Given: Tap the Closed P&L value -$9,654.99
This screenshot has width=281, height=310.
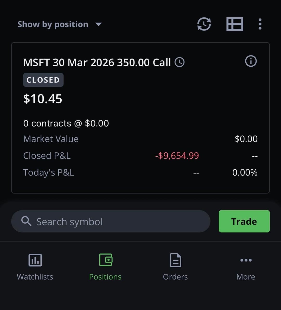Looking at the screenshot, I should 177,156.
